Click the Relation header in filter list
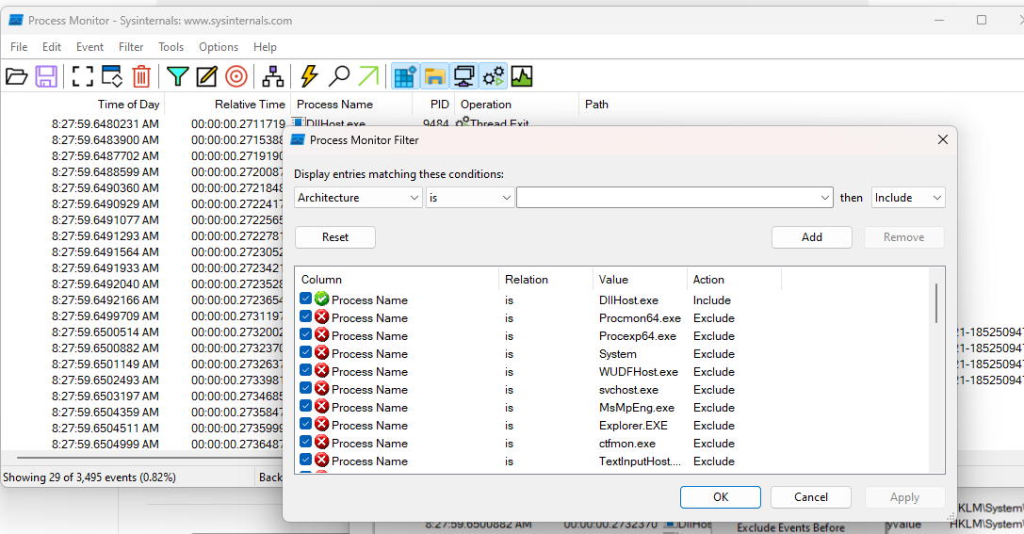 [546, 280]
